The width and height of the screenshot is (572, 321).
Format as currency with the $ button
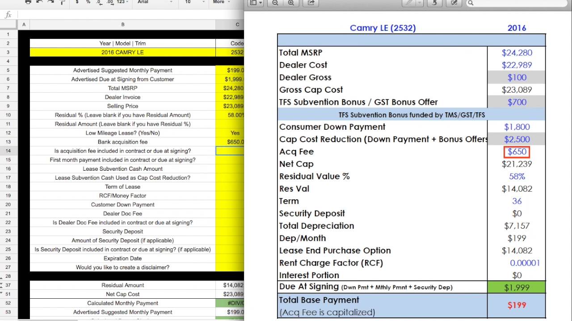tap(77, 2)
